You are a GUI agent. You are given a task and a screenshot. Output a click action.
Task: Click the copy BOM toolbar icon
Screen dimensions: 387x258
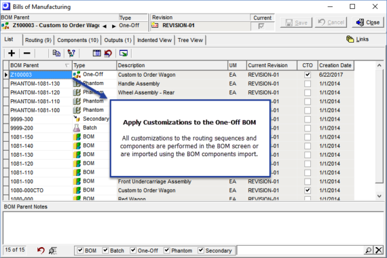57,53
